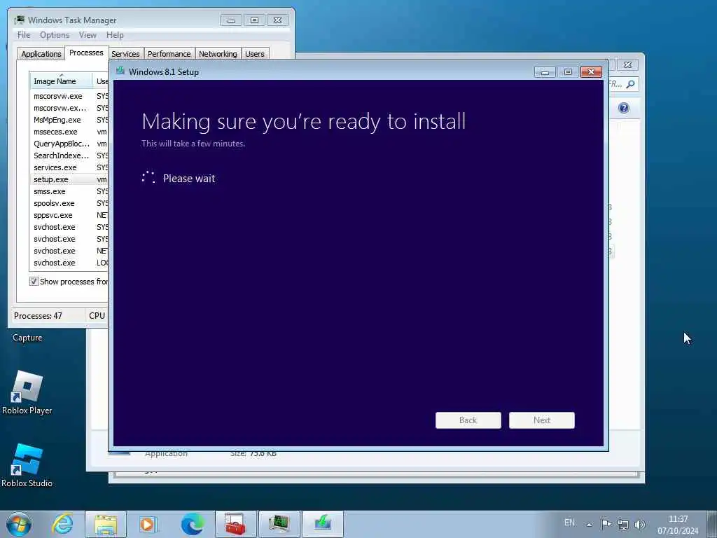Click the Action Center flag tray icon
Viewport: 717px width, 538px height.
click(x=606, y=524)
